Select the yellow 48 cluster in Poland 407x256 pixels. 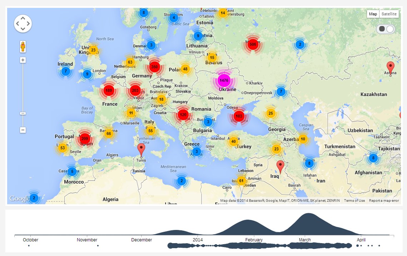(x=185, y=69)
